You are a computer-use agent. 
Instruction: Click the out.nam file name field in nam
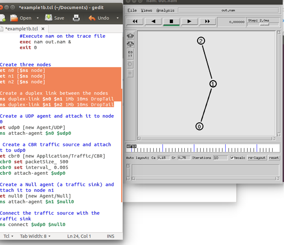228,10
